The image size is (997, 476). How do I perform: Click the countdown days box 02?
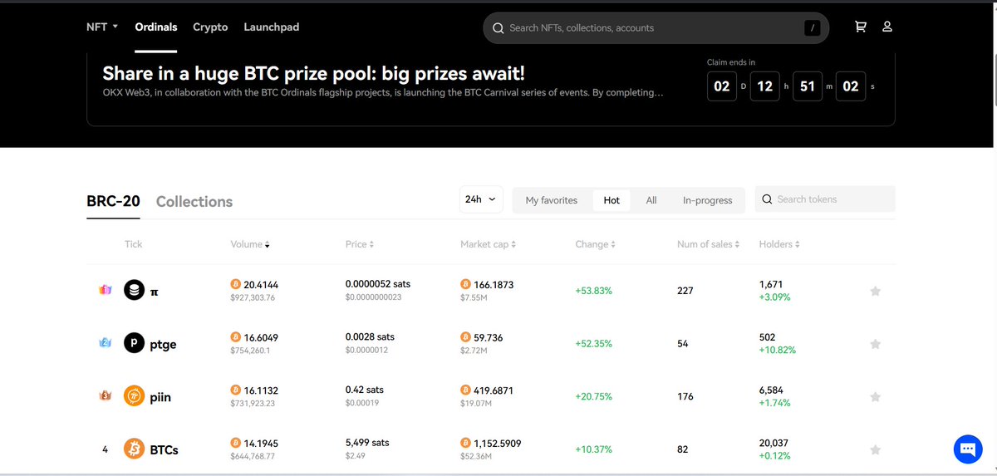(722, 86)
